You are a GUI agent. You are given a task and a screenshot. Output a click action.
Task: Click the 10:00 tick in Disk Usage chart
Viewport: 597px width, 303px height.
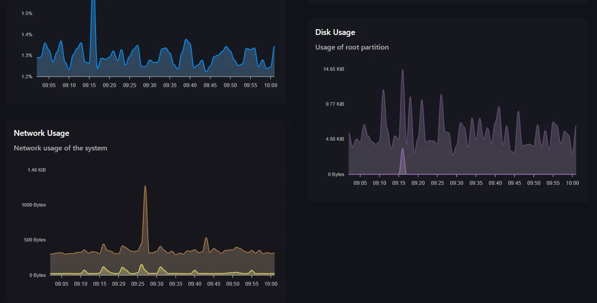[x=572, y=183]
